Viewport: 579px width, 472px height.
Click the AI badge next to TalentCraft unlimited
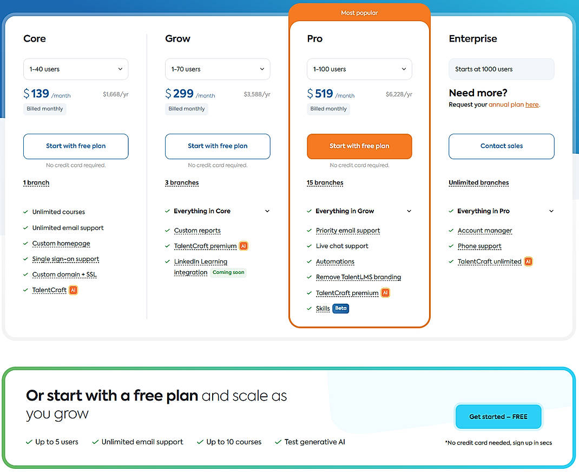(x=528, y=261)
